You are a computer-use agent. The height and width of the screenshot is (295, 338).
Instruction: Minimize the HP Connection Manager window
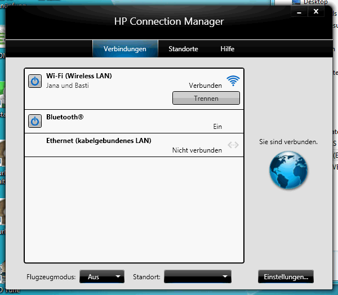[299, 11]
